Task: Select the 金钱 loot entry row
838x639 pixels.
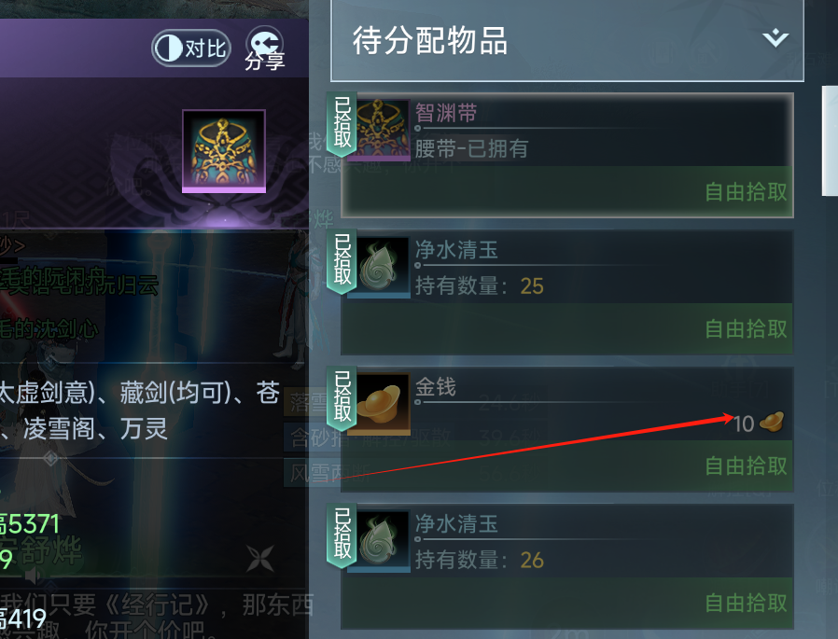Action: pyautogui.click(x=567, y=429)
